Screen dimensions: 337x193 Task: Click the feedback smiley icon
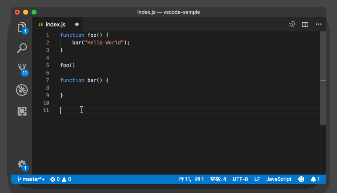click(301, 179)
